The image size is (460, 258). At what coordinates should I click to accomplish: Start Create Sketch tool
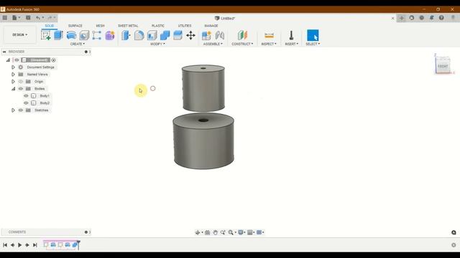[46, 35]
